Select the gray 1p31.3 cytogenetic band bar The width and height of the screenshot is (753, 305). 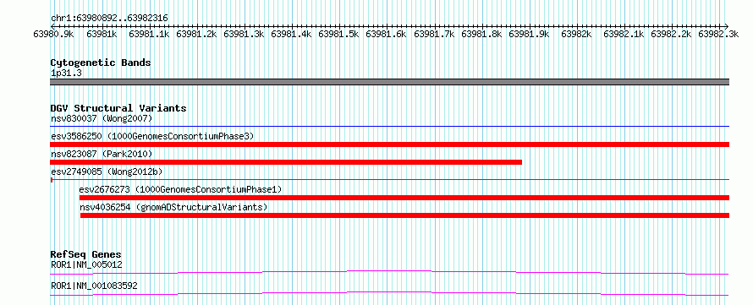point(389,82)
